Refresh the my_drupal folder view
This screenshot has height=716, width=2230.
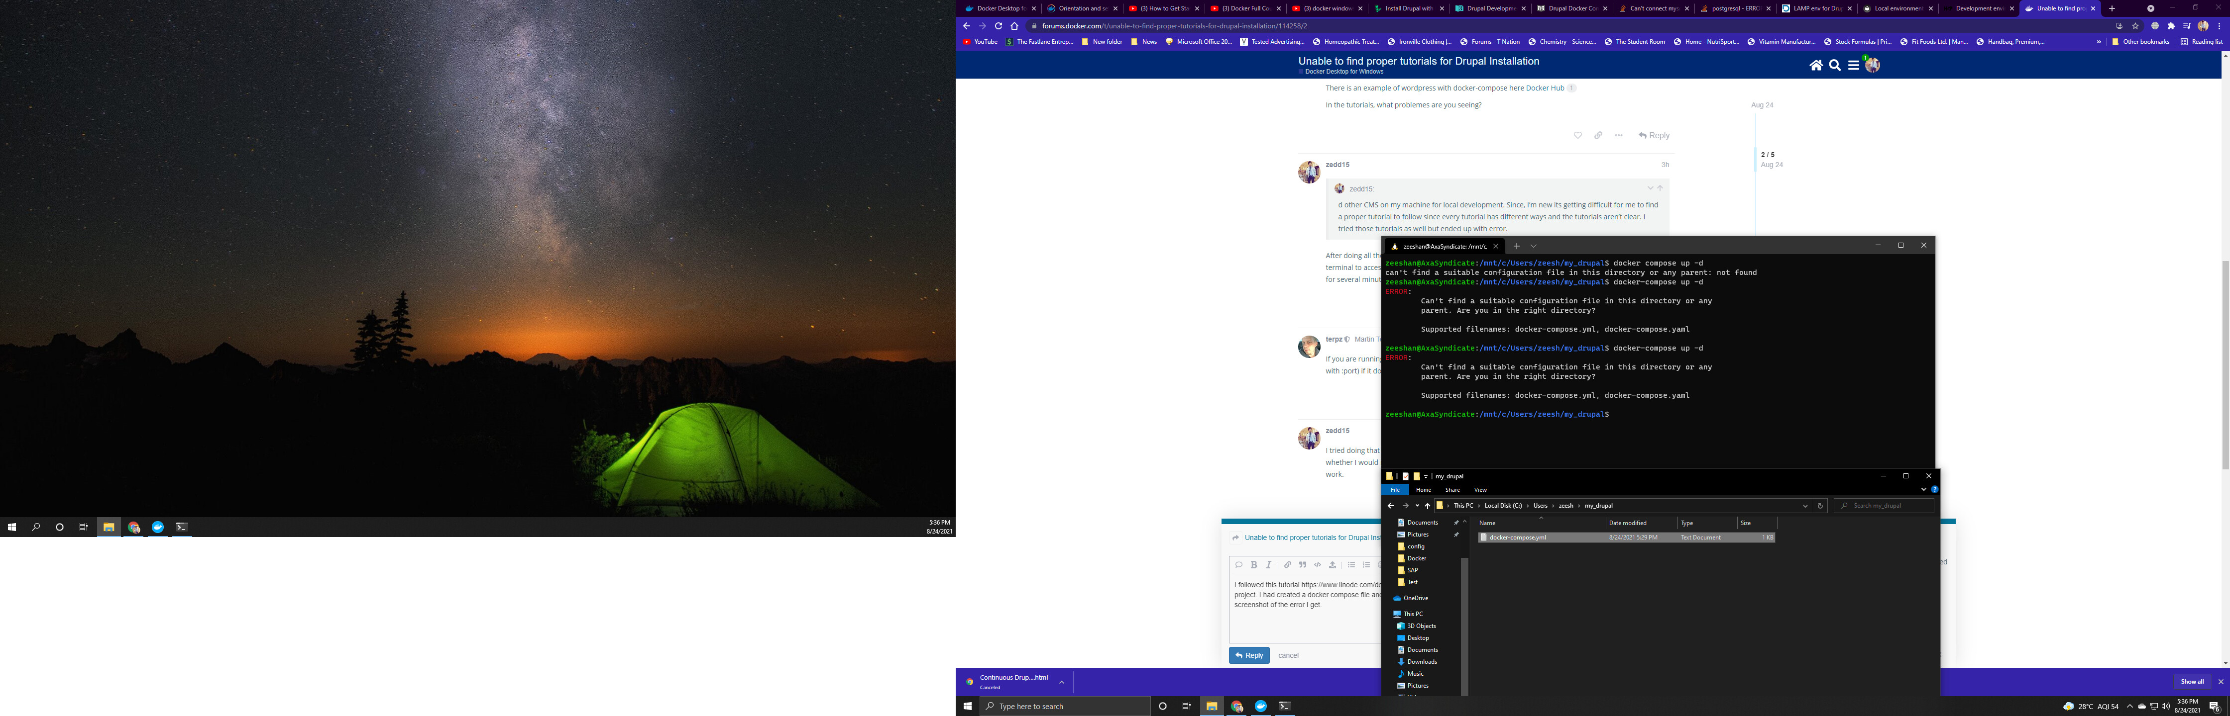[x=1820, y=506]
